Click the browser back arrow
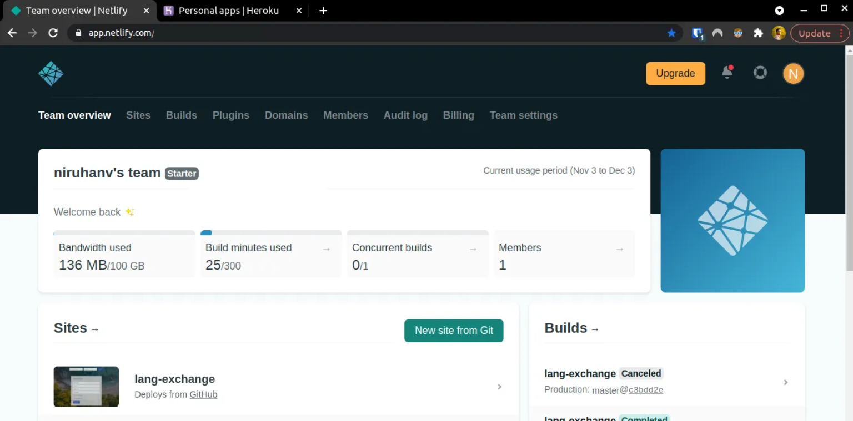The image size is (853, 421). pyautogui.click(x=12, y=33)
